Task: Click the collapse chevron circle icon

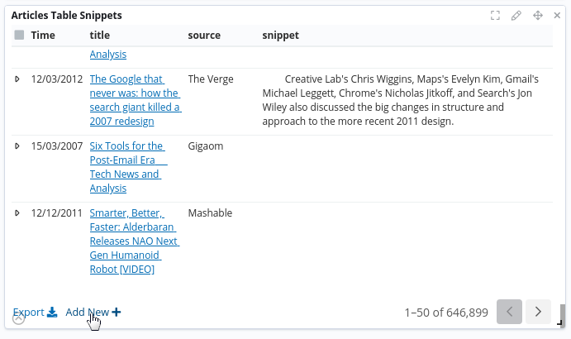Action: pos(18,318)
